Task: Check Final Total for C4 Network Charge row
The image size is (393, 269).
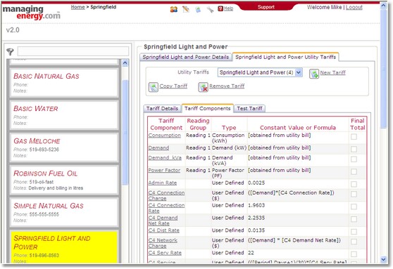Action: pos(354,242)
